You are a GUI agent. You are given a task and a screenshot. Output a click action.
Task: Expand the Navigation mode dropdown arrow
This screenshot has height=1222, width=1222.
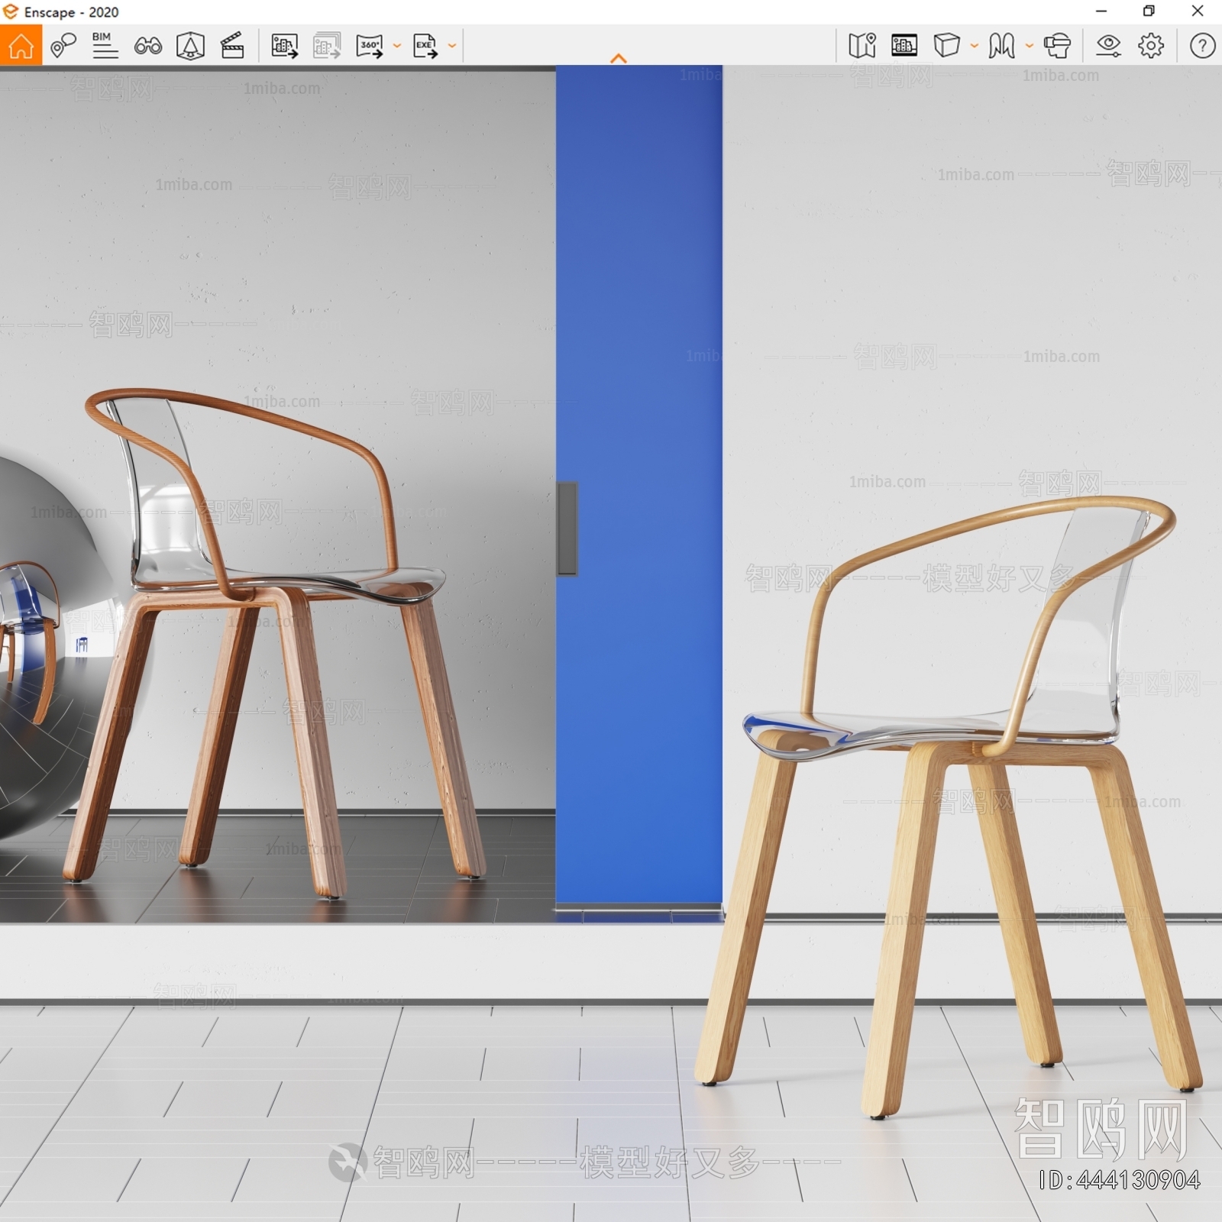[1029, 46]
